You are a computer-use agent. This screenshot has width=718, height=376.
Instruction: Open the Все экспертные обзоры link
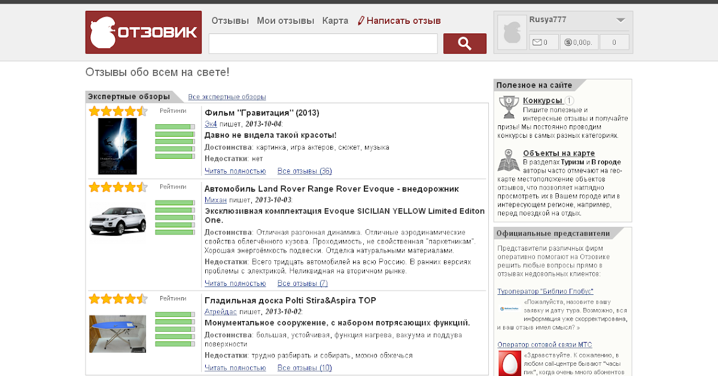[227, 97]
